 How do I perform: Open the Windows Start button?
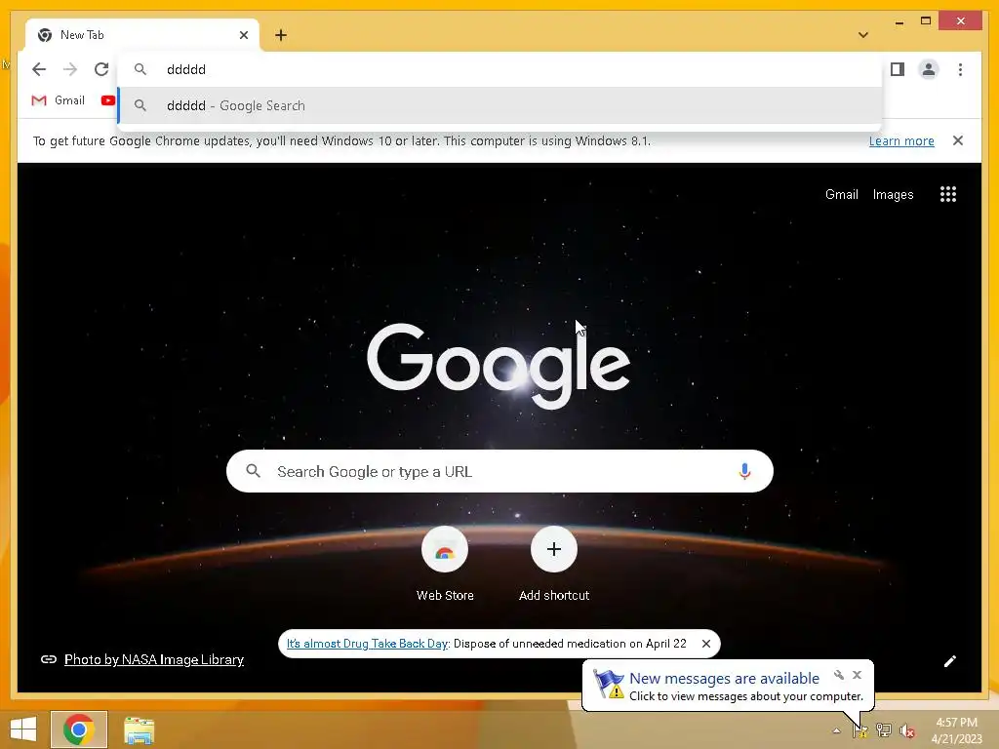[23, 729]
